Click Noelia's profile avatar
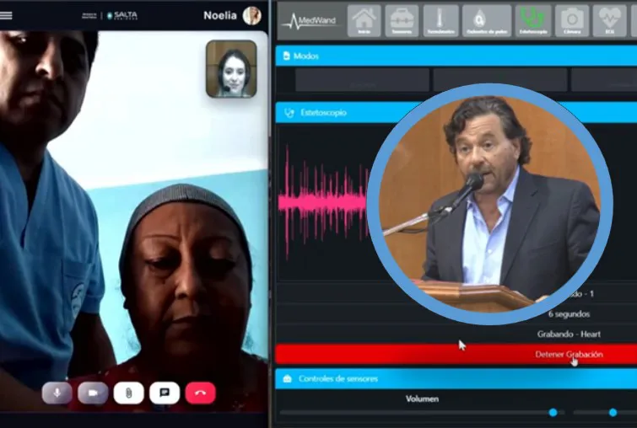The width and height of the screenshot is (637, 428). coord(251,15)
